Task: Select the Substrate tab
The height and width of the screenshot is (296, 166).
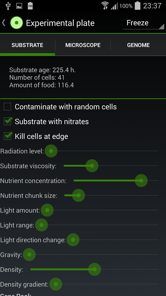Action: (28, 45)
